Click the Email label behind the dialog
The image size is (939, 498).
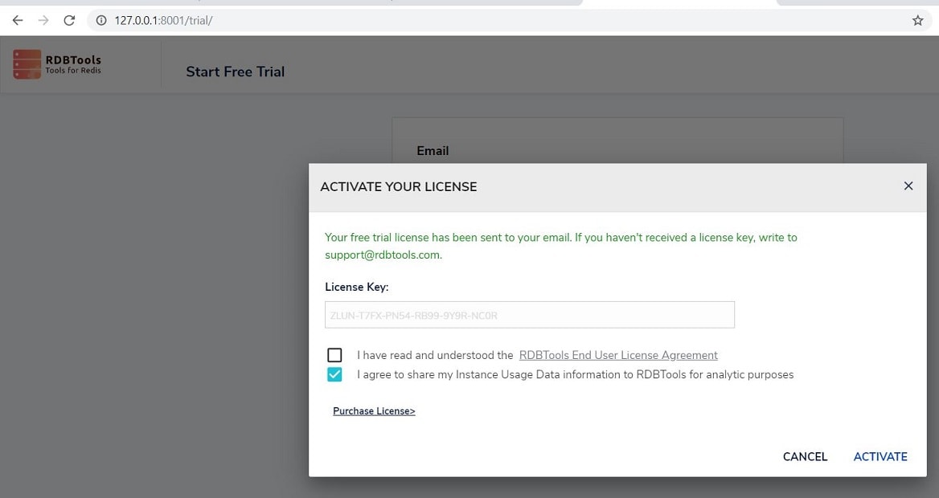[433, 151]
